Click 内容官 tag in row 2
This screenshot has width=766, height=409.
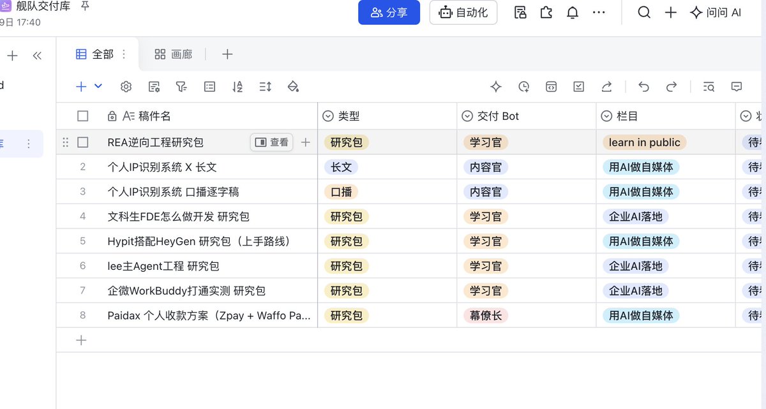click(486, 167)
